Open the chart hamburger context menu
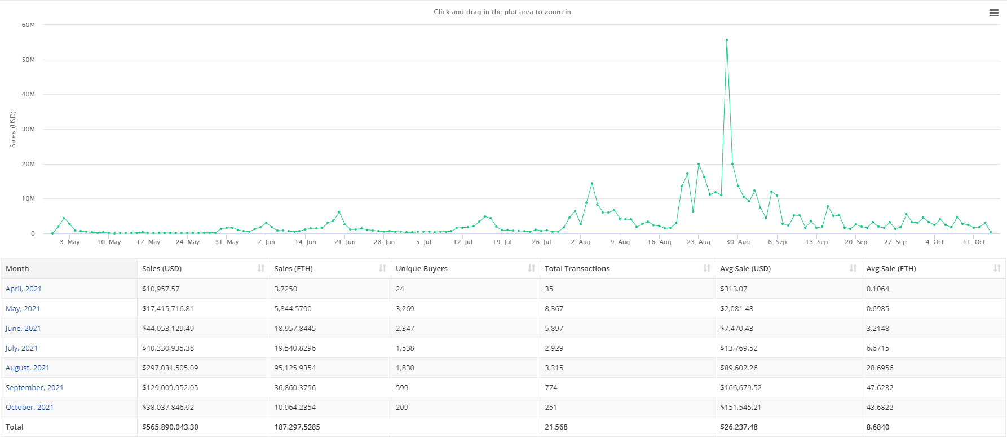The image size is (1007, 438). coord(994,12)
